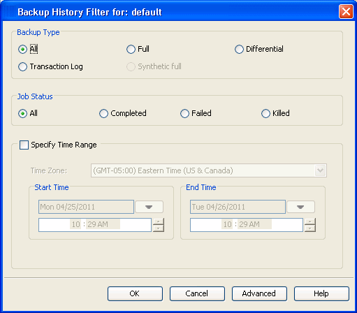Select the Full backup type radio button
This screenshot has height=313, width=357.
(131, 49)
